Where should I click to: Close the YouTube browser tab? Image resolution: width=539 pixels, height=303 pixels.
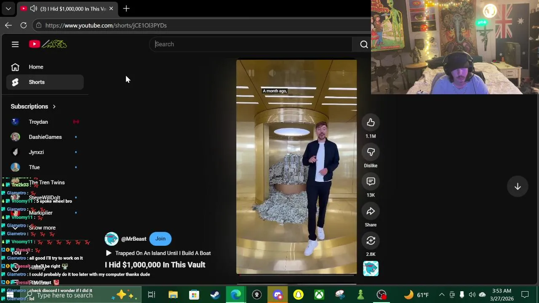(x=111, y=8)
